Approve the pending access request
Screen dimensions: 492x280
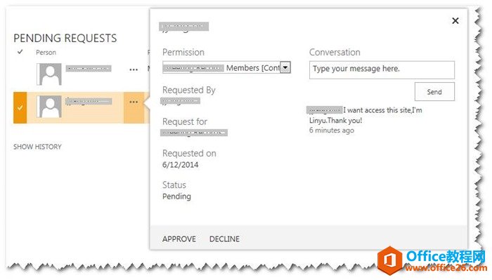point(179,239)
